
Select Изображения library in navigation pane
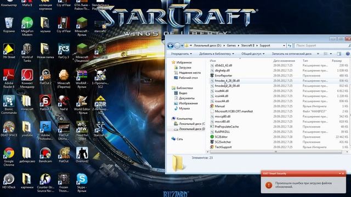pyautogui.click(x=186, y=103)
